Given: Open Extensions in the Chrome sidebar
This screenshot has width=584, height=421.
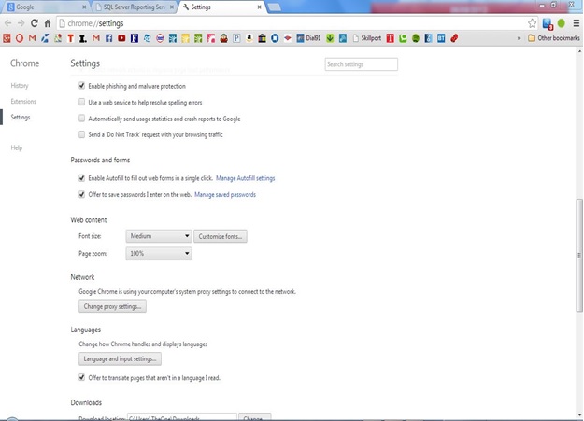Looking at the screenshot, I should [23, 101].
